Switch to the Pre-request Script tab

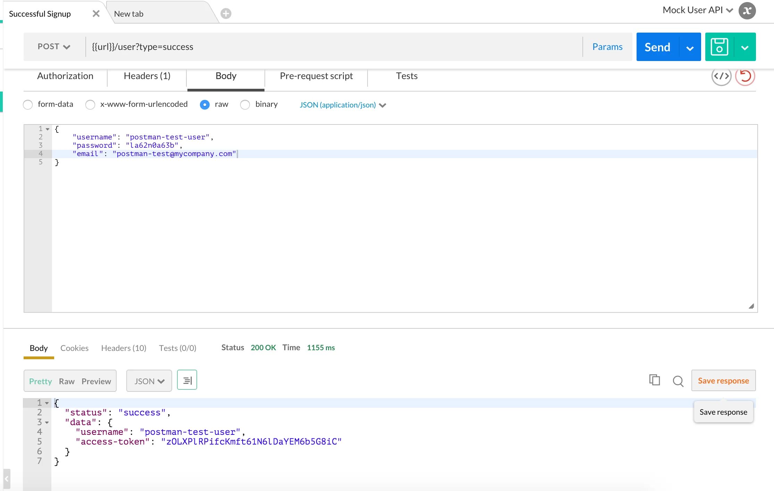tap(316, 76)
